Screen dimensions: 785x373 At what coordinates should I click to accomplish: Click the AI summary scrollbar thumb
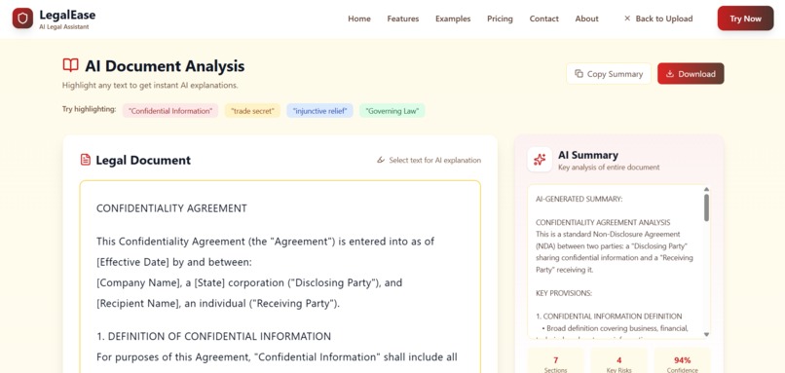[706, 207]
